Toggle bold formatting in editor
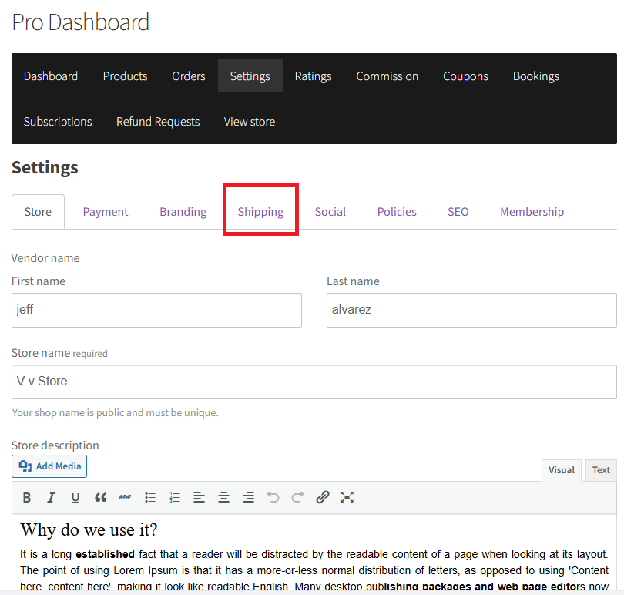This screenshot has width=624, height=595. point(26,498)
